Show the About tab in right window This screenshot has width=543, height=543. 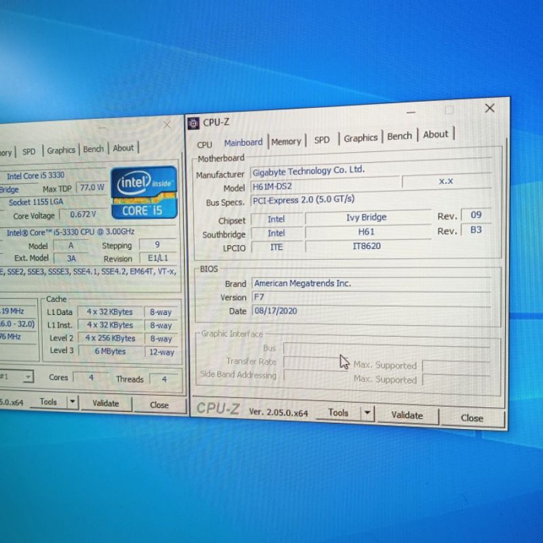[x=435, y=134]
